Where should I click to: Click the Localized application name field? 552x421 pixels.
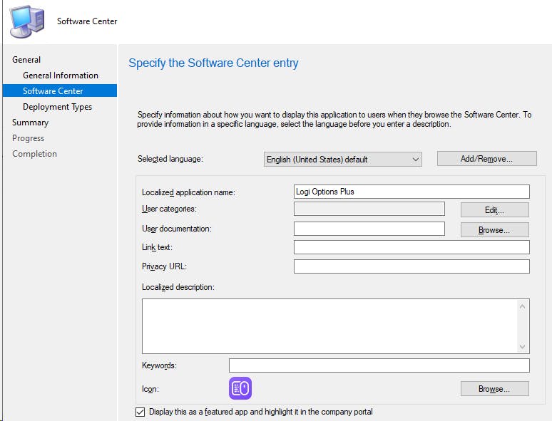click(411, 192)
